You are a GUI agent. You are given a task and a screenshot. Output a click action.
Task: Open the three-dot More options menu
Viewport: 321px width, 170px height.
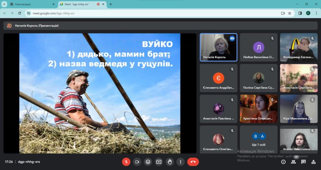pyautogui.click(x=180, y=162)
